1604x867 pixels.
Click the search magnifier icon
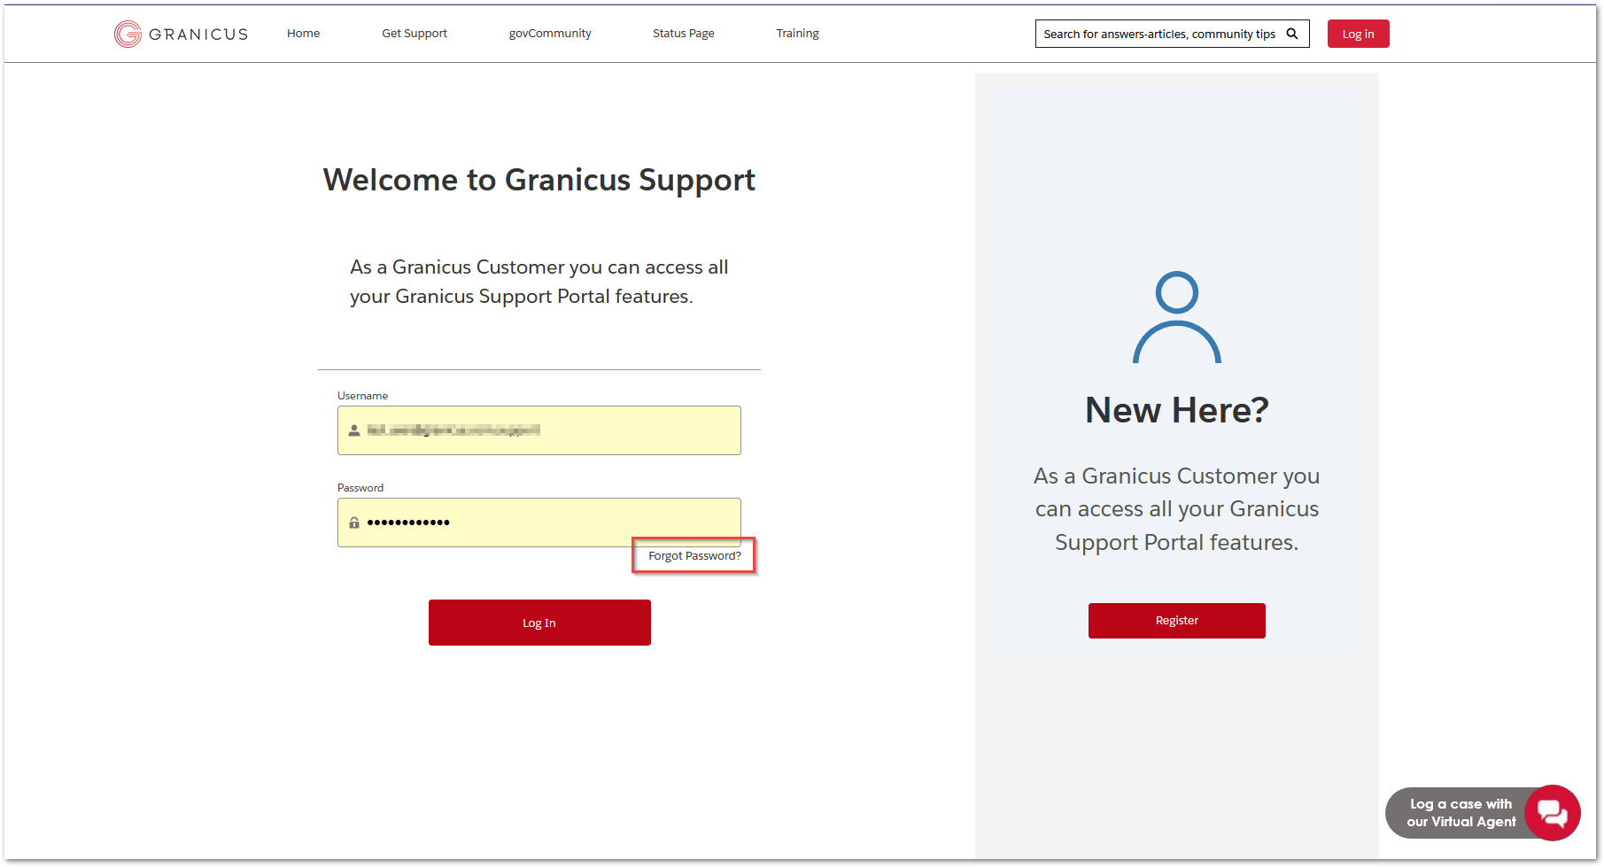(x=1293, y=33)
